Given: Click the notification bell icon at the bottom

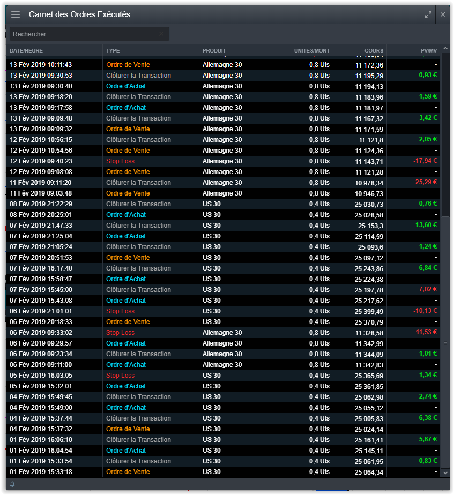Looking at the screenshot, I should tap(12, 484).
